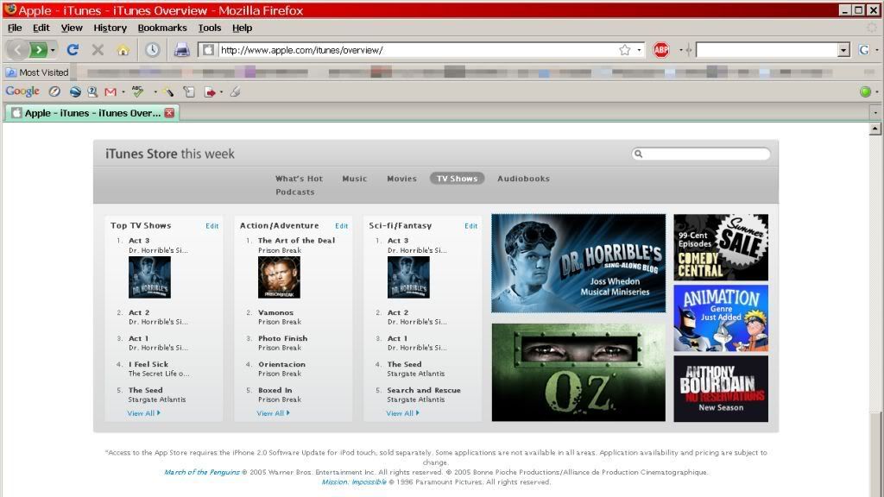Click the magnifier search icon on Google Toolbar

pyautogui.click(x=92, y=91)
